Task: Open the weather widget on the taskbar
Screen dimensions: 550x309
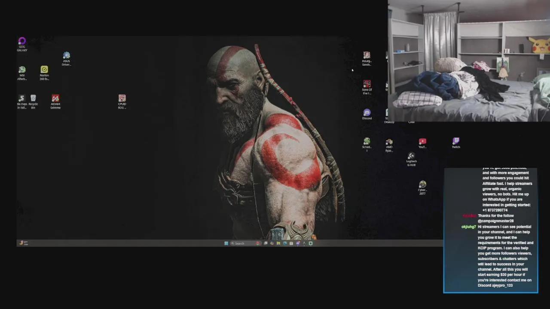Action: click(24, 243)
